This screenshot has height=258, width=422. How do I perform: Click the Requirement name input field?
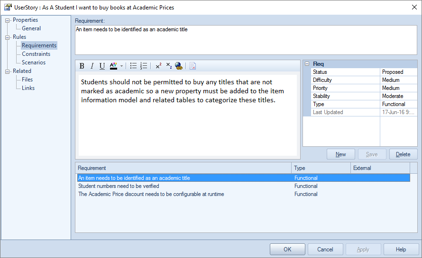[x=246, y=40]
